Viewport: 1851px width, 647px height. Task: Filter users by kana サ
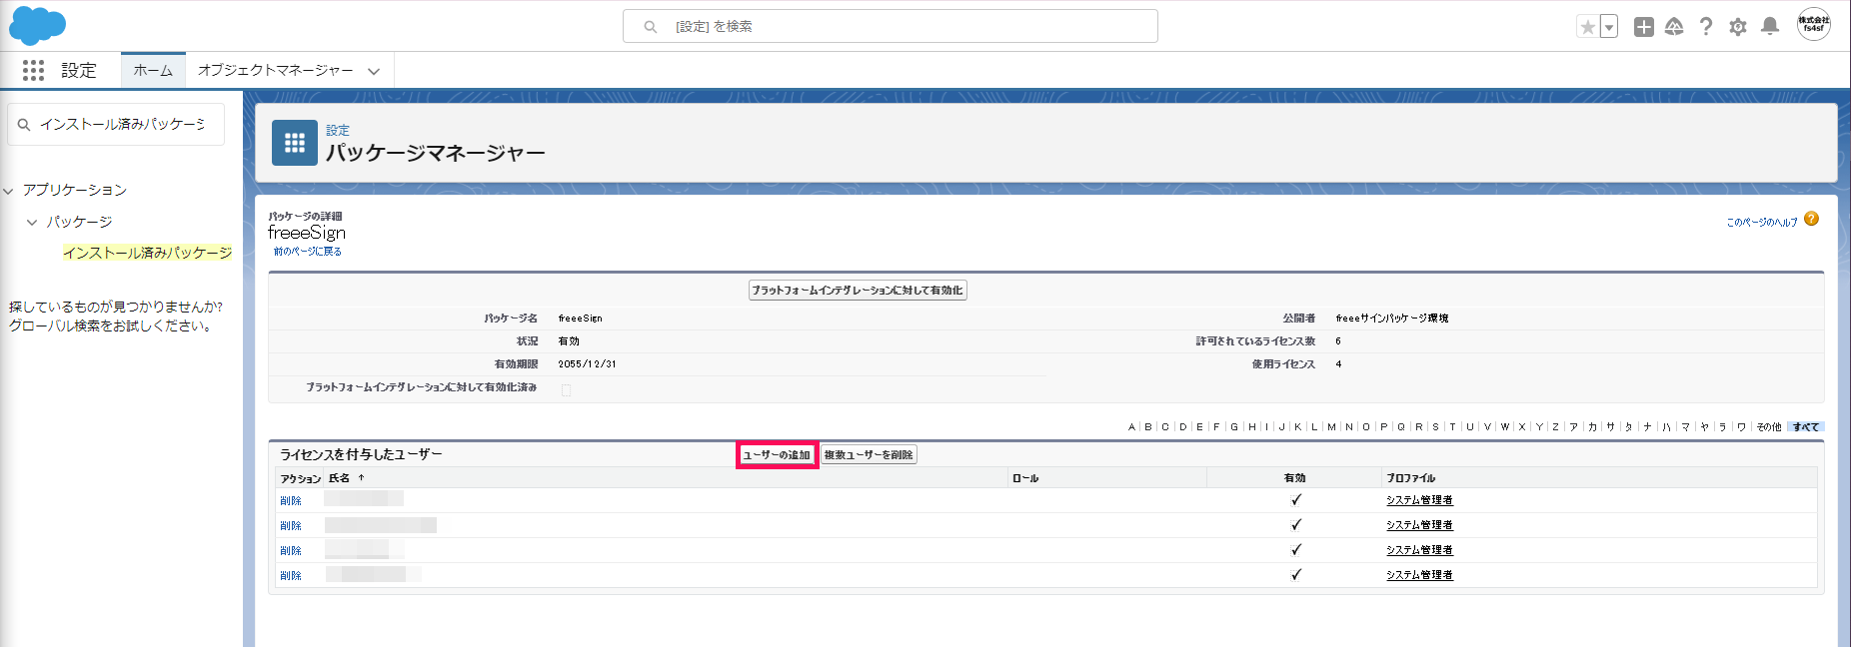coord(1610,427)
